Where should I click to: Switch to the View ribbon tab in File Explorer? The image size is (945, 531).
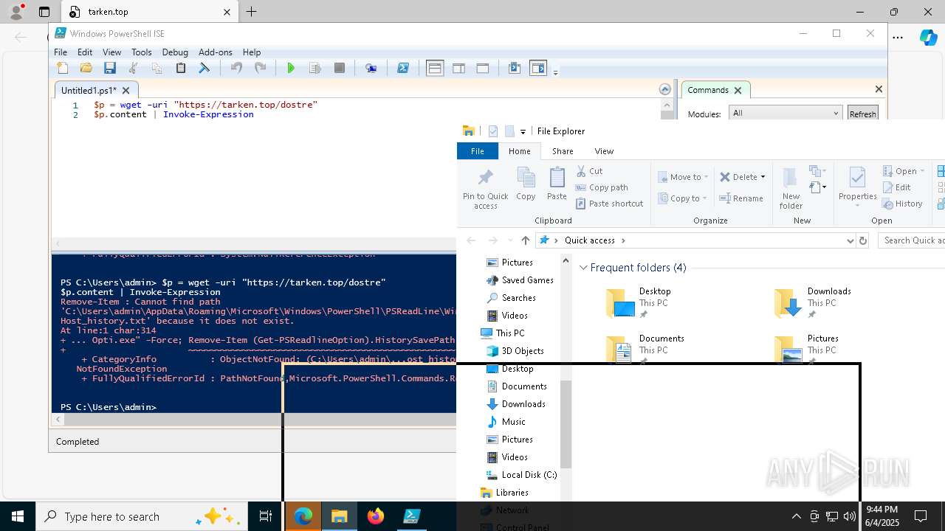[x=604, y=151]
